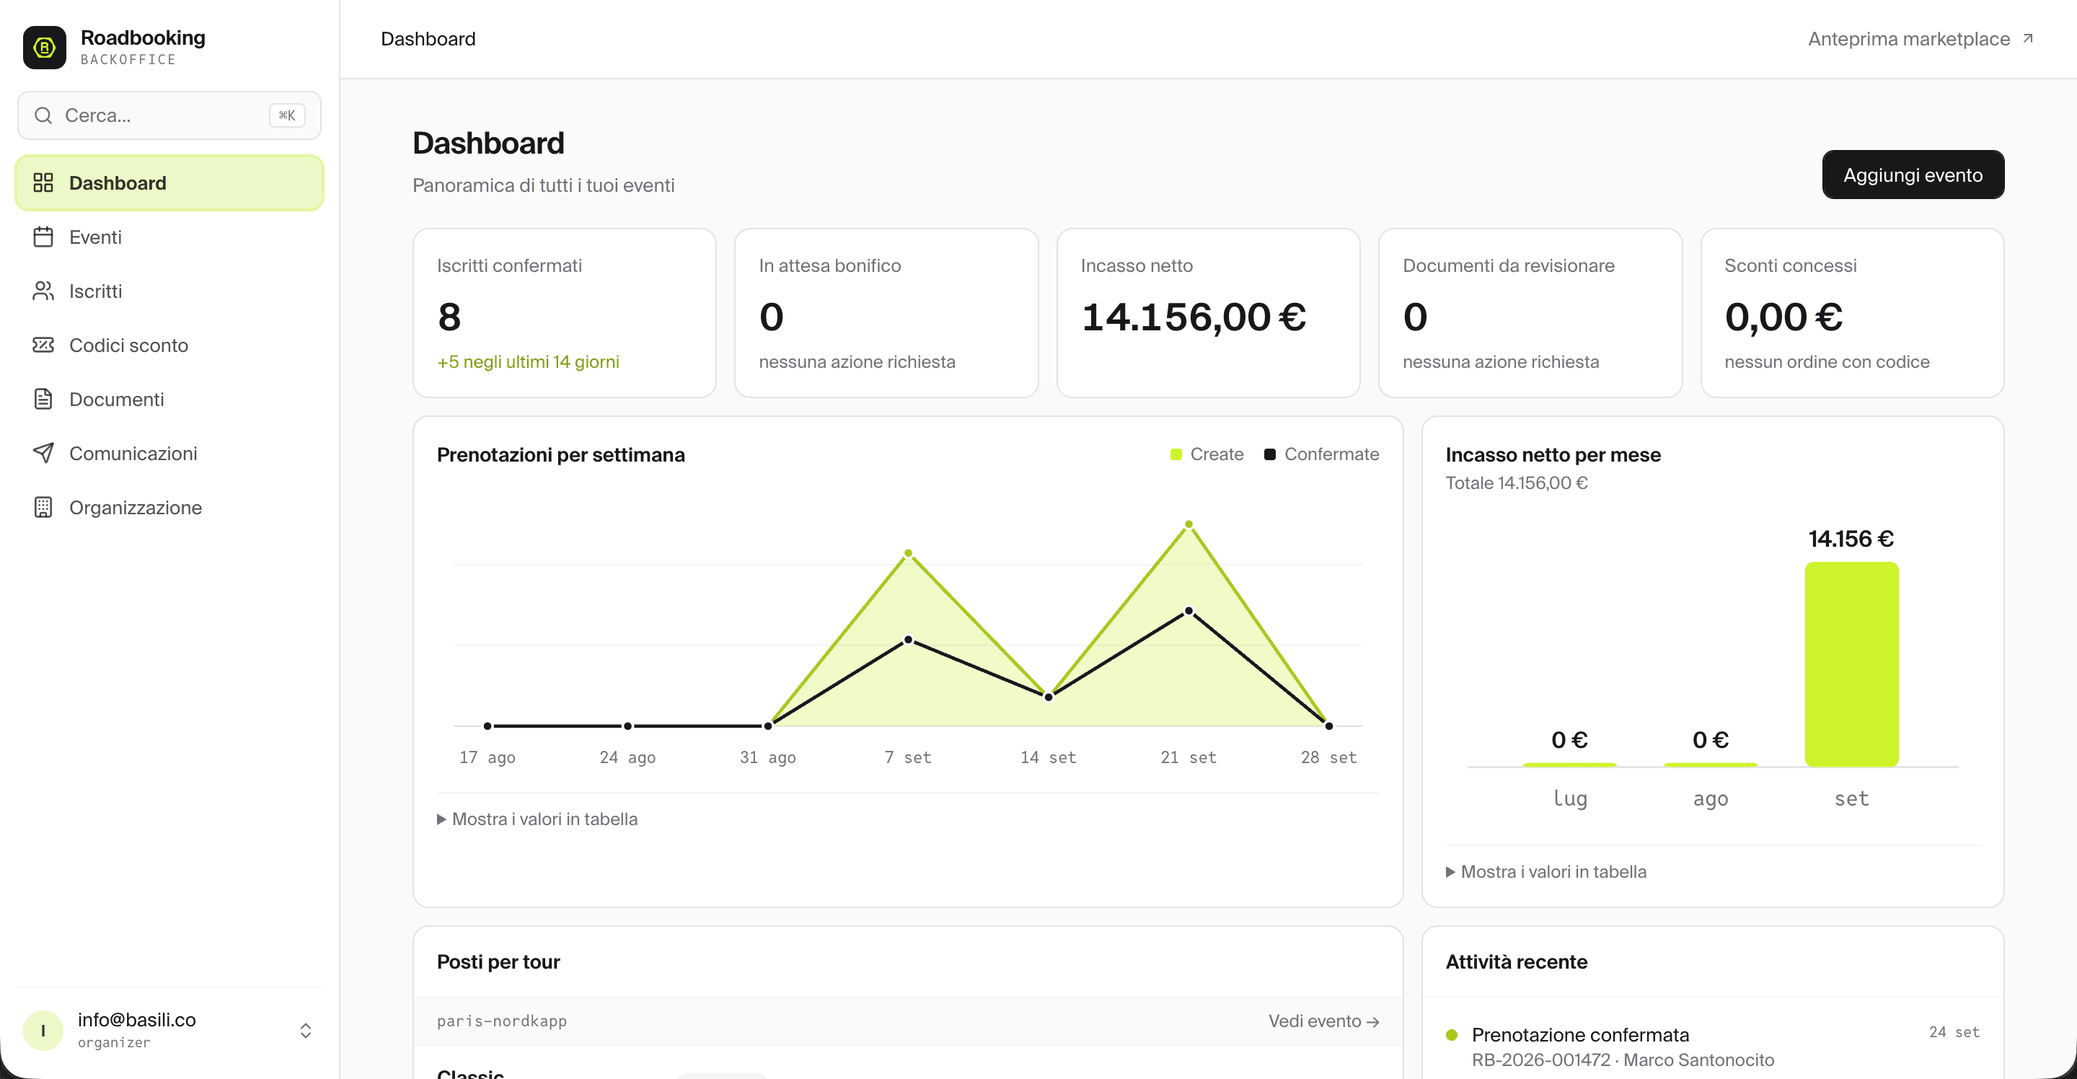Open the account switcher chevrons
Screen dimensions: 2077x1079
pos(306,1030)
